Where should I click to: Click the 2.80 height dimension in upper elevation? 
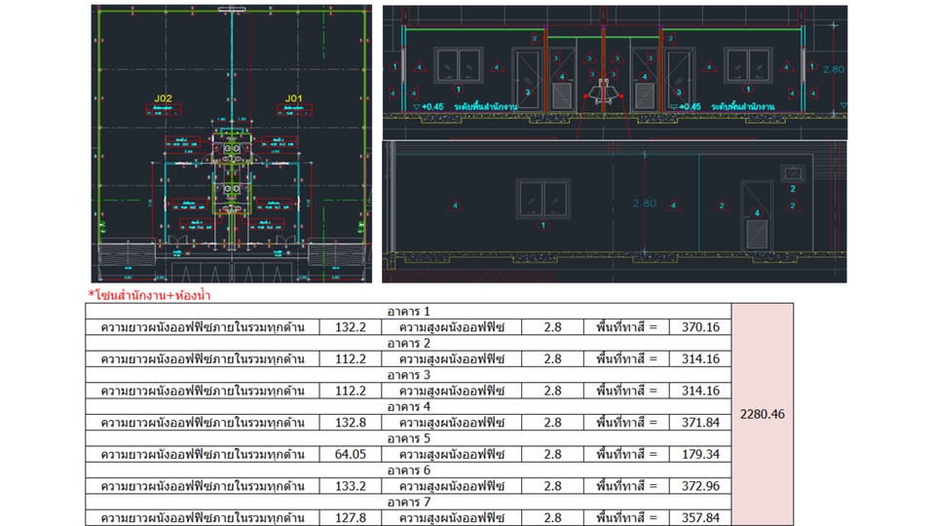835,70
